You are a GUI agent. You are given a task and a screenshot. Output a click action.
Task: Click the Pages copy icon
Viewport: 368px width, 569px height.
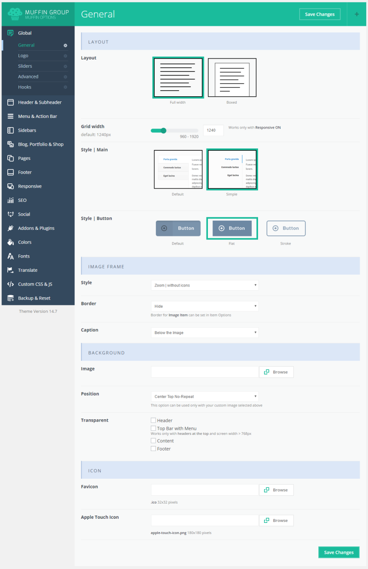coord(11,158)
